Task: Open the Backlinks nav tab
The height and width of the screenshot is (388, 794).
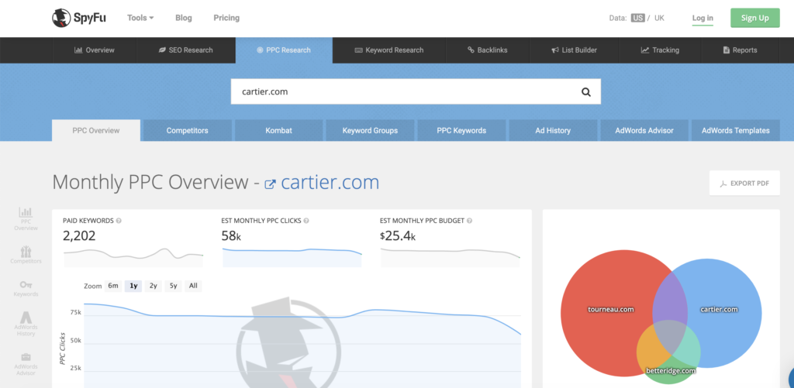Action: pos(487,50)
